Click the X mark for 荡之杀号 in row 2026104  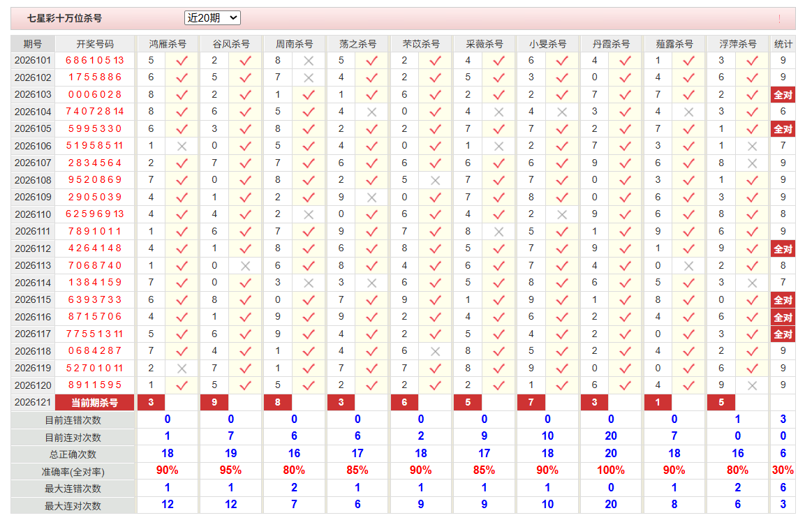coord(372,112)
